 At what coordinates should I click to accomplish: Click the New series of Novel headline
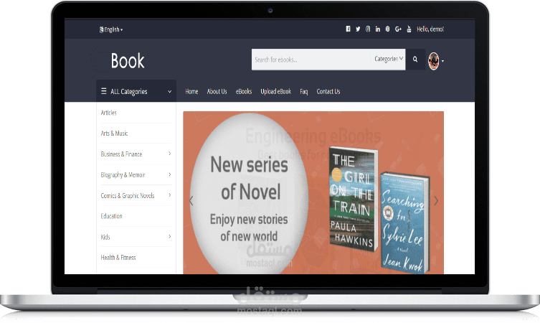(250, 178)
